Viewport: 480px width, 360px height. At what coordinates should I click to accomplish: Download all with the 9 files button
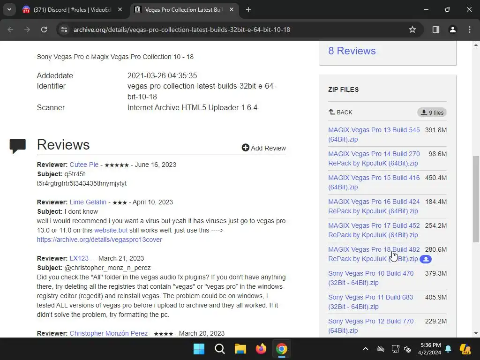point(432,112)
